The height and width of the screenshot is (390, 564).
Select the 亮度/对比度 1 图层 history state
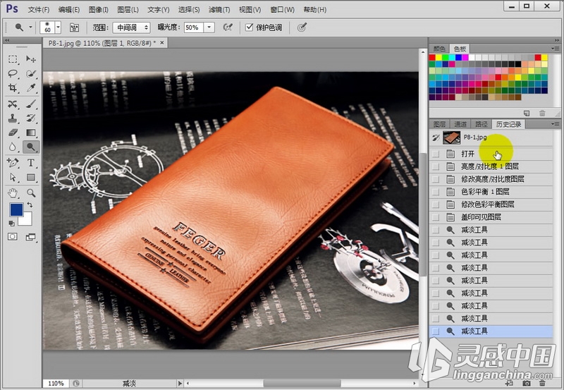click(491, 166)
